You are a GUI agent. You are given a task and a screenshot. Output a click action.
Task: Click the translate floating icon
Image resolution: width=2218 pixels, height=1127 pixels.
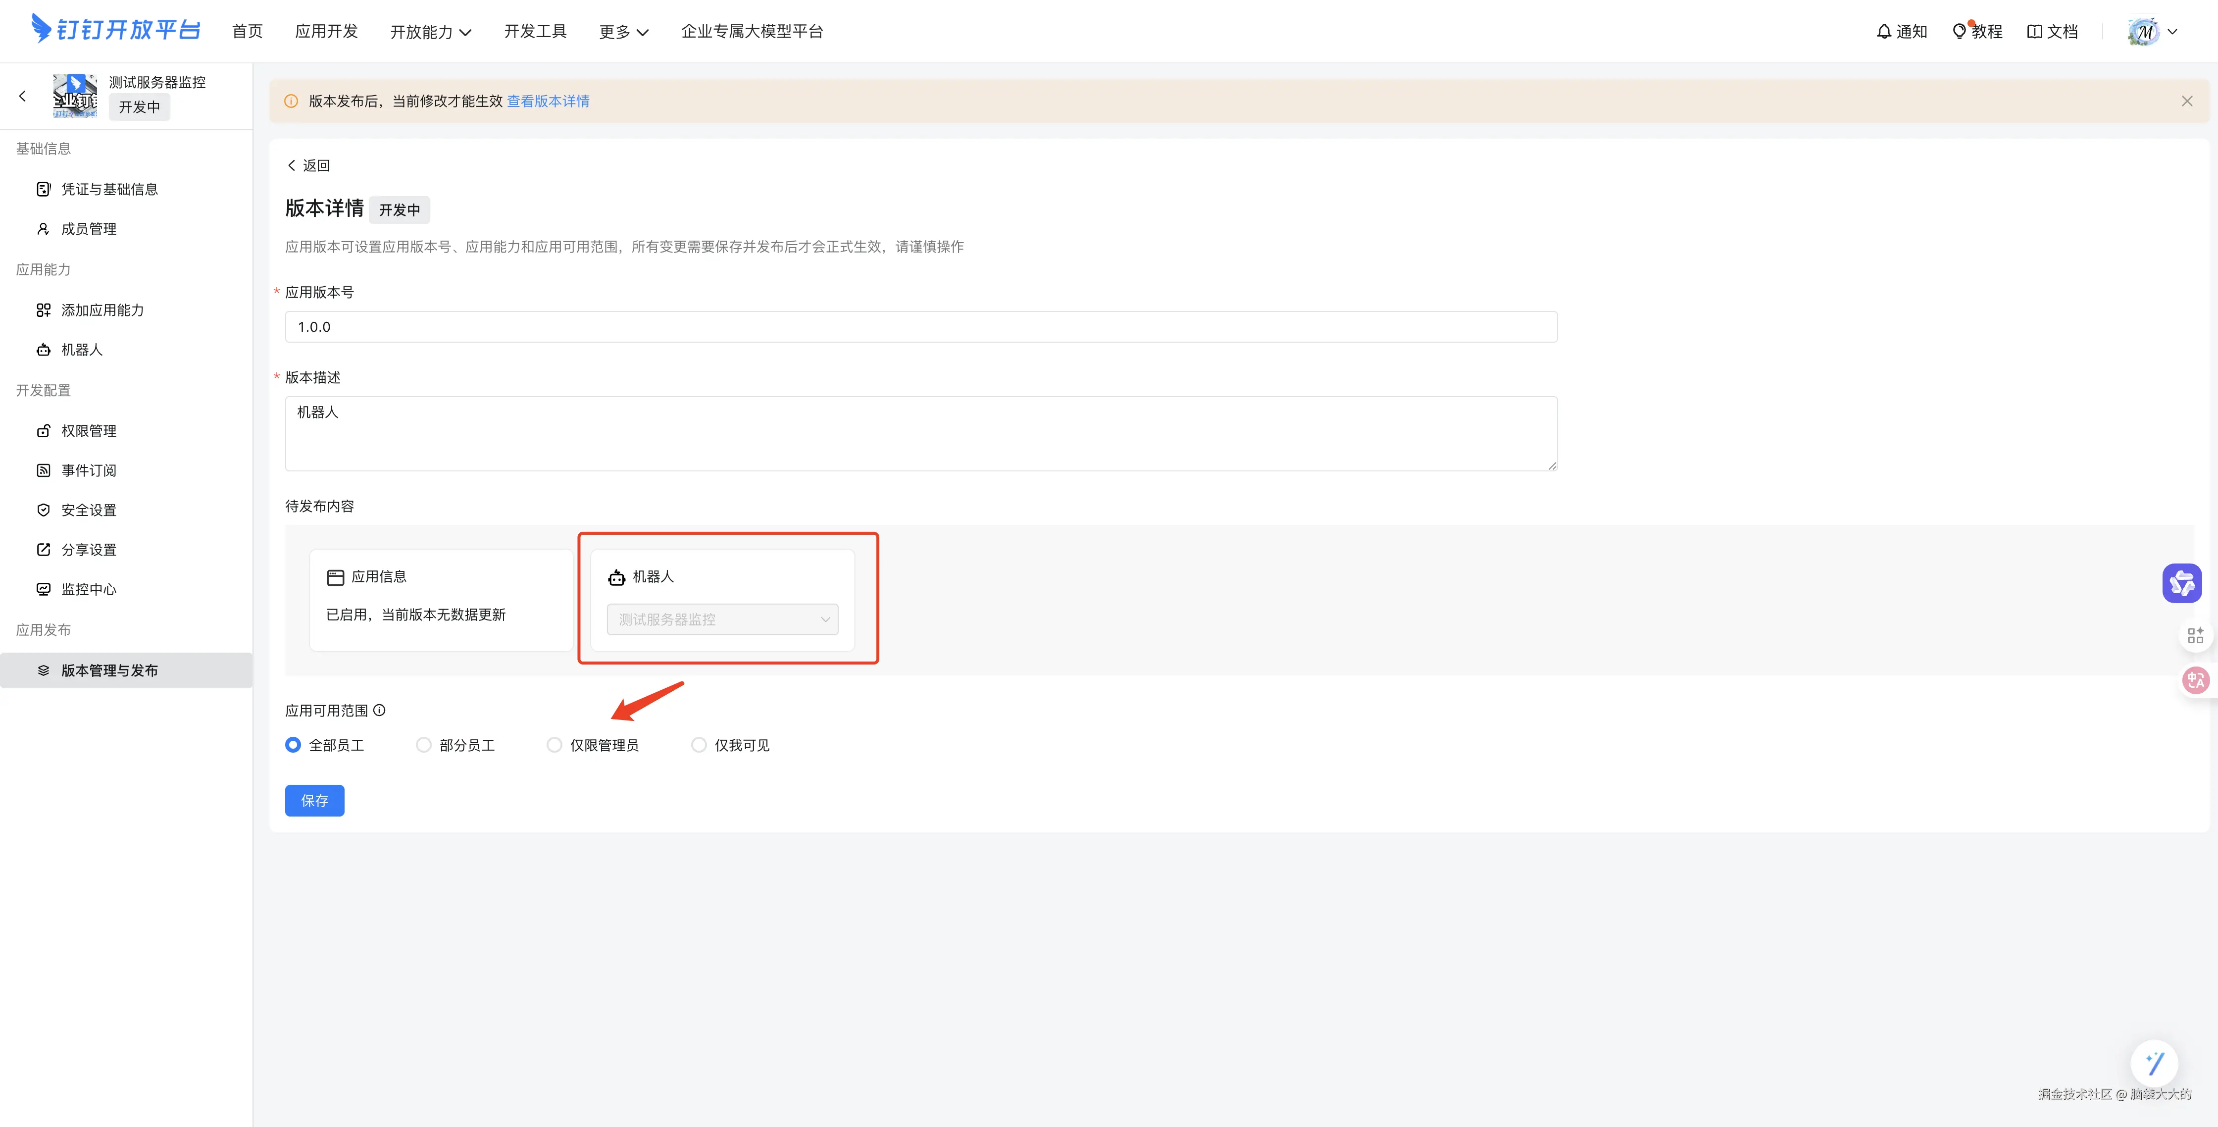(2195, 680)
